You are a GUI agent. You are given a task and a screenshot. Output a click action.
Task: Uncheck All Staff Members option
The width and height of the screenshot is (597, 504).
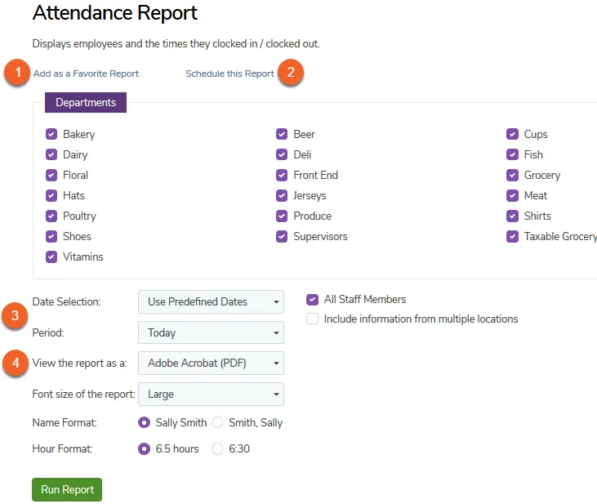tap(312, 300)
